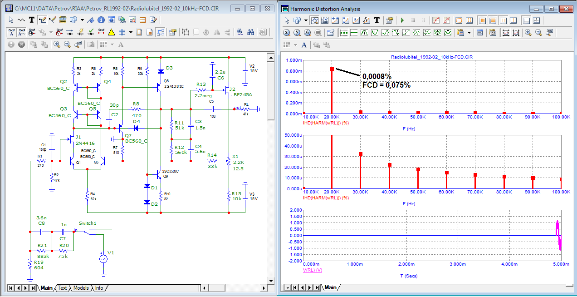Switch to the Models tab
This screenshot has height=297, width=577.
tap(81, 288)
